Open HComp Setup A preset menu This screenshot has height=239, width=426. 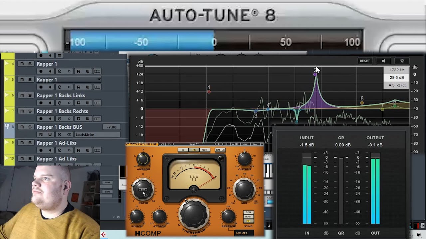[194, 144]
